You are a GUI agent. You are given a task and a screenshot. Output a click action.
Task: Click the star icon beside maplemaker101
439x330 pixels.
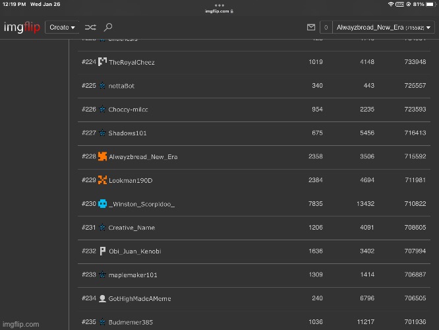point(102,275)
